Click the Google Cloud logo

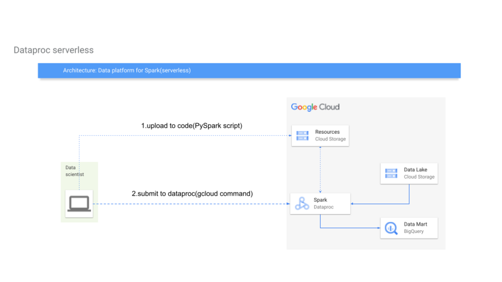(x=315, y=107)
